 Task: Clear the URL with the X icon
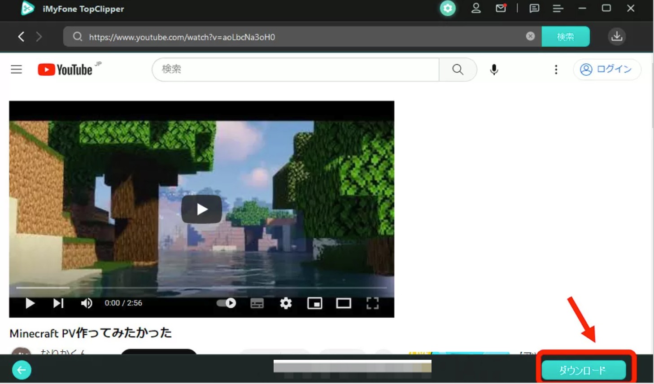(x=530, y=36)
